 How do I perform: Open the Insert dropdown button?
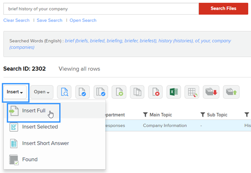[x=15, y=92]
